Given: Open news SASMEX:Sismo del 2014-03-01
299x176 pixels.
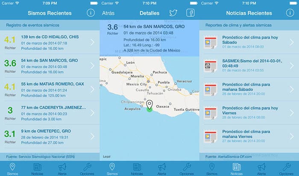Looking at the screenshot, I should [x=249, y=66].
